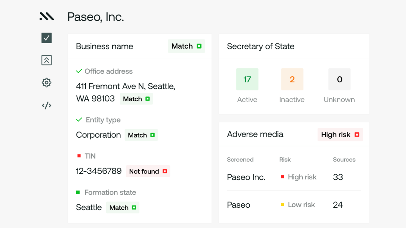Click Match badge beside Seattle
The image size is (406, 228).
(x=122, y=207)
